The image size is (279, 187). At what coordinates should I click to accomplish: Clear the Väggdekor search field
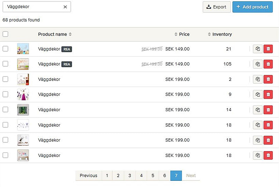point(65,7)
